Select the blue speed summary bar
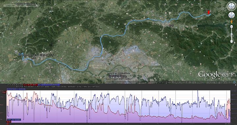 pos(49,85)
